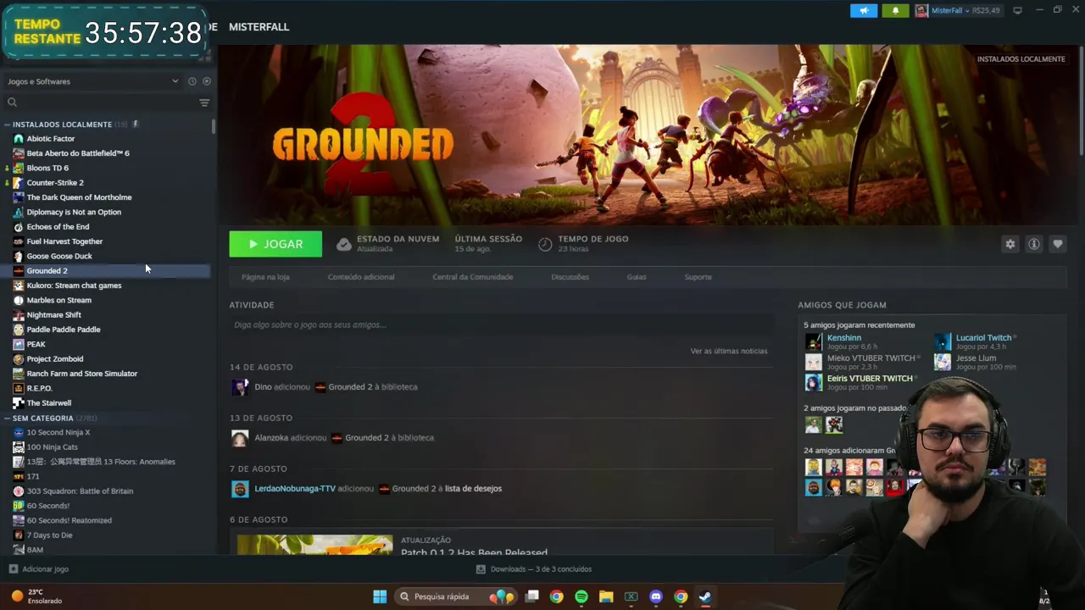
Task: Click lista de desejos link
Action: point(473,489)
